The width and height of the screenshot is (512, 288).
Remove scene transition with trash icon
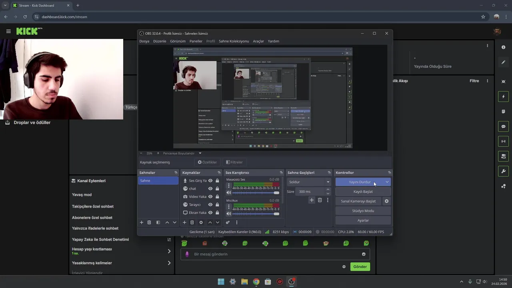(320, 200)
